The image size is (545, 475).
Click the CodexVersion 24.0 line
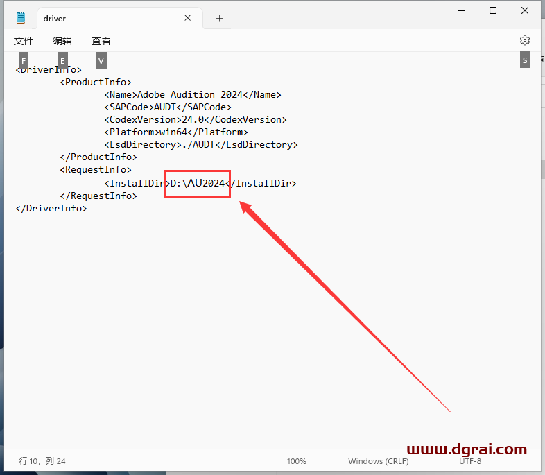point(196,119)
